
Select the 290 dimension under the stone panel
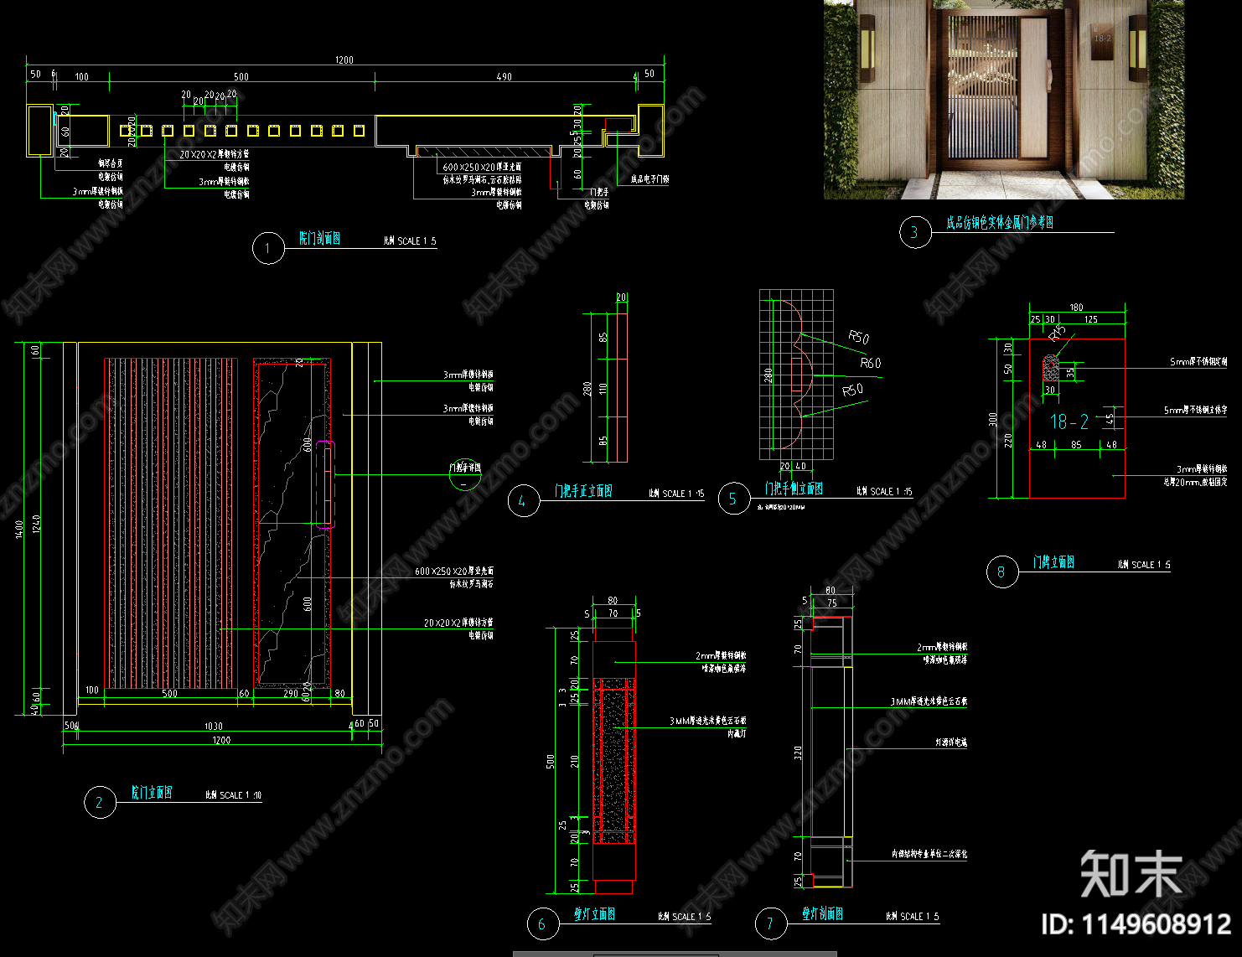point(291,693)
